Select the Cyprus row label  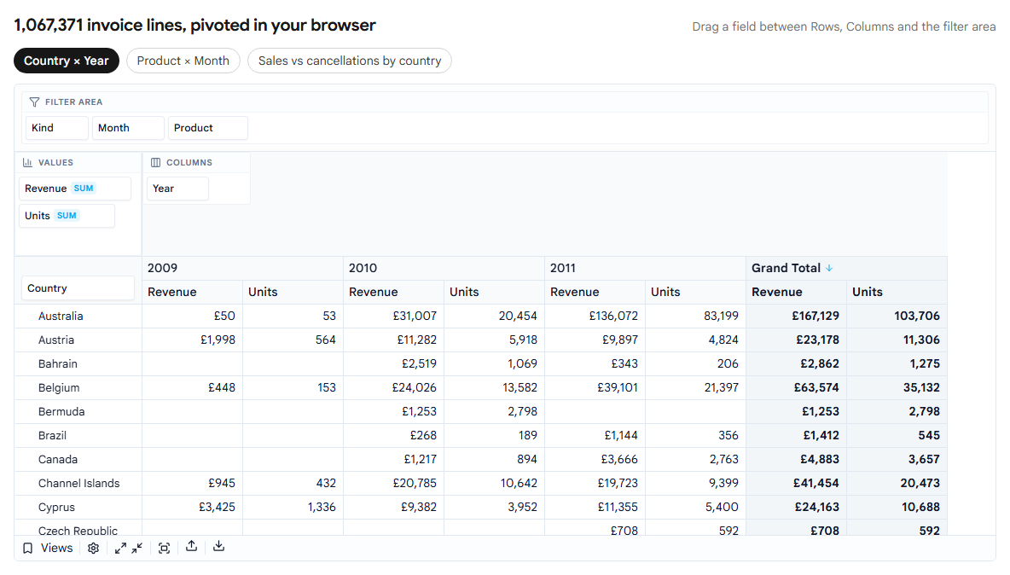tap(56, 507)
